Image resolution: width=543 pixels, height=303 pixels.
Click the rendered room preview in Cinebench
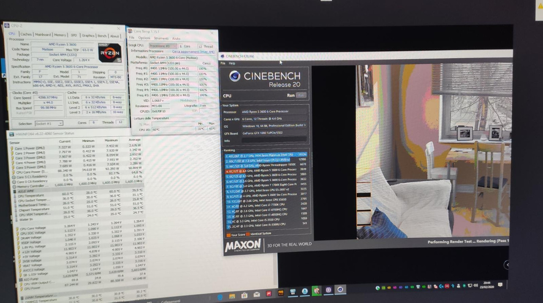[x=432, y=151]
